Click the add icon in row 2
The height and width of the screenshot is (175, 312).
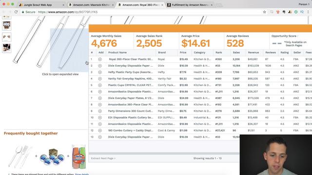[x=100, y=66]
